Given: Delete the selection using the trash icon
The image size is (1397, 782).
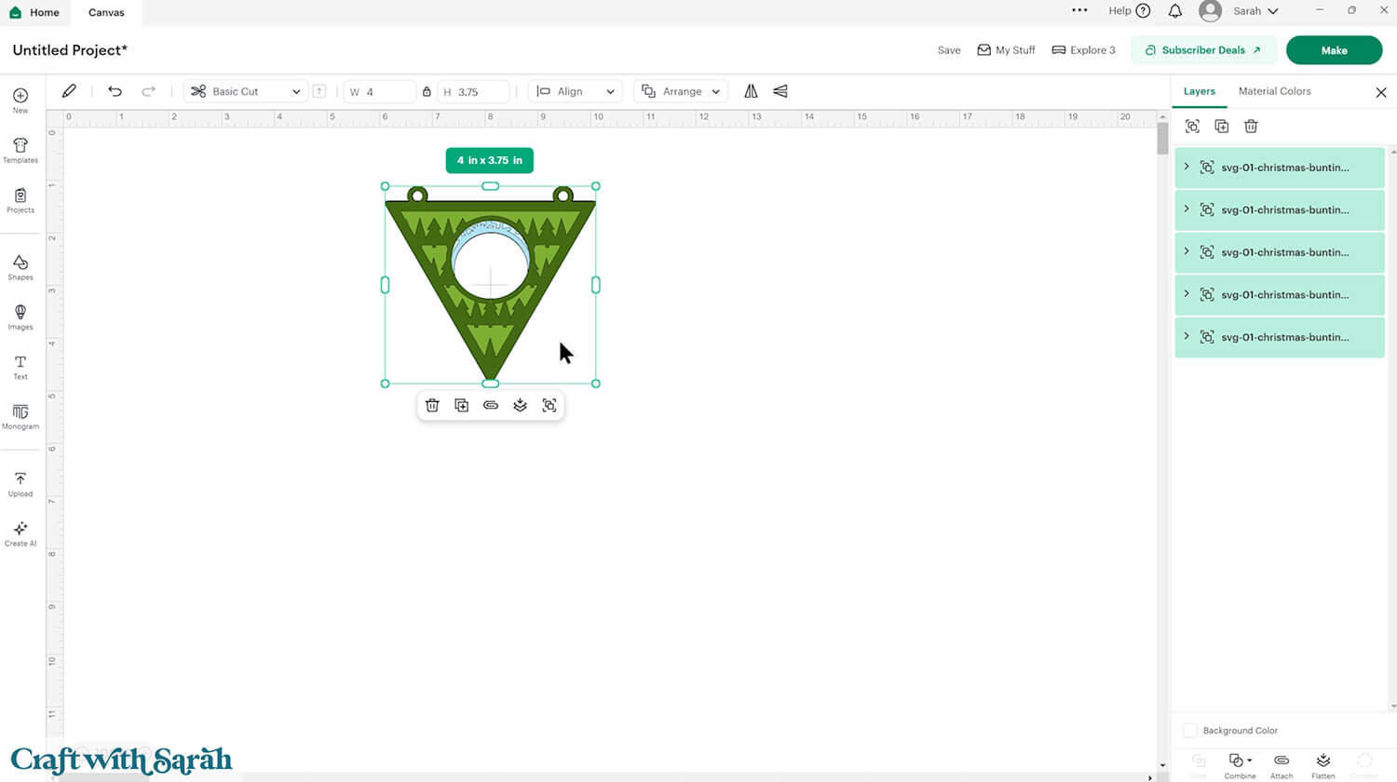Looking at the screenshot, I should pyautogui.click(x=432, y=405).
